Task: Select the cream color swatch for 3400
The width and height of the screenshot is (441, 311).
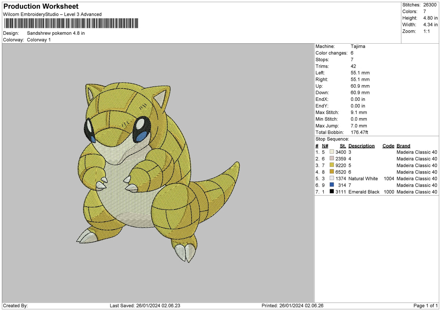Action: click(x=332, y=152)
